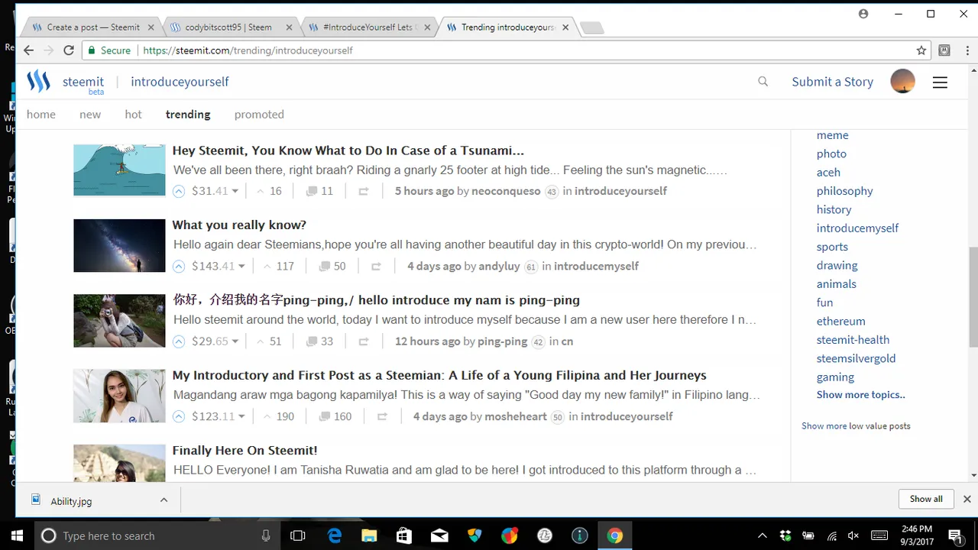Viewport: 978px width, 550px height.
Task: Click the Windows search box
Action: pos(157,535)
